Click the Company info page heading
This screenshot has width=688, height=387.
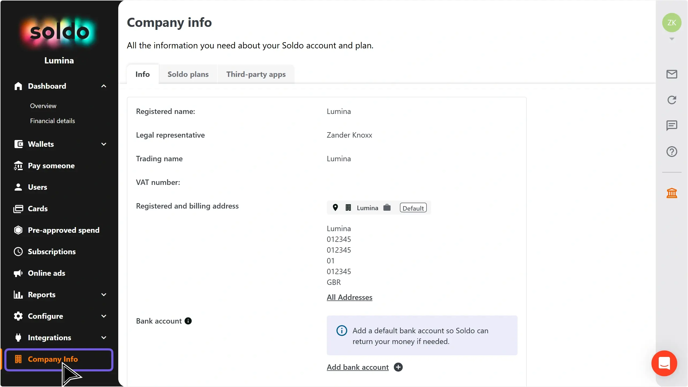[169, 22]
